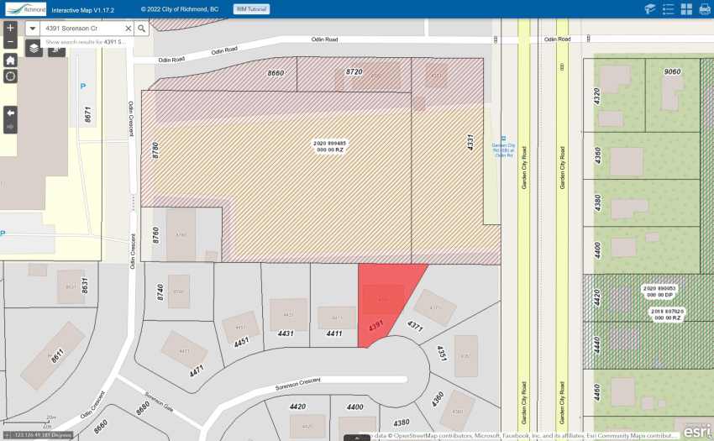
Task: Activate the my location crosshair button
Action: [x=10, y=76]
